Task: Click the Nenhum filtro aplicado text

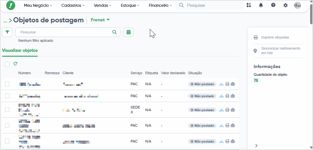Action: [x=36, y=40]
